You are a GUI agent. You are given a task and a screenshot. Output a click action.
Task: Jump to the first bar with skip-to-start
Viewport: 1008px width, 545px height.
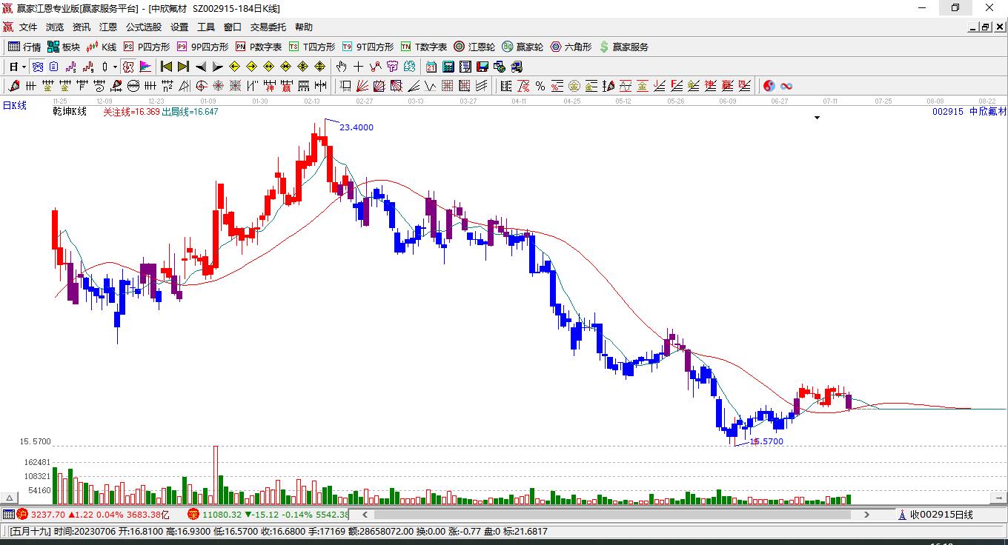pos(167,67)
